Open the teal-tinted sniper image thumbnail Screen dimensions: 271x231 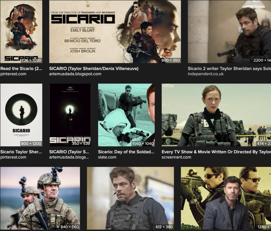126,115
